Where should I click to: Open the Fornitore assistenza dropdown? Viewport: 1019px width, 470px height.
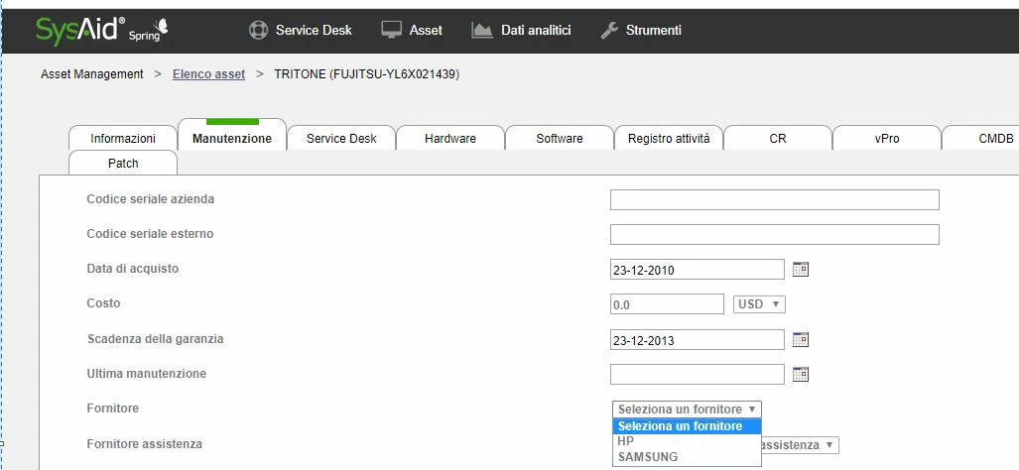pyautogui.click(x=800, y=444)
